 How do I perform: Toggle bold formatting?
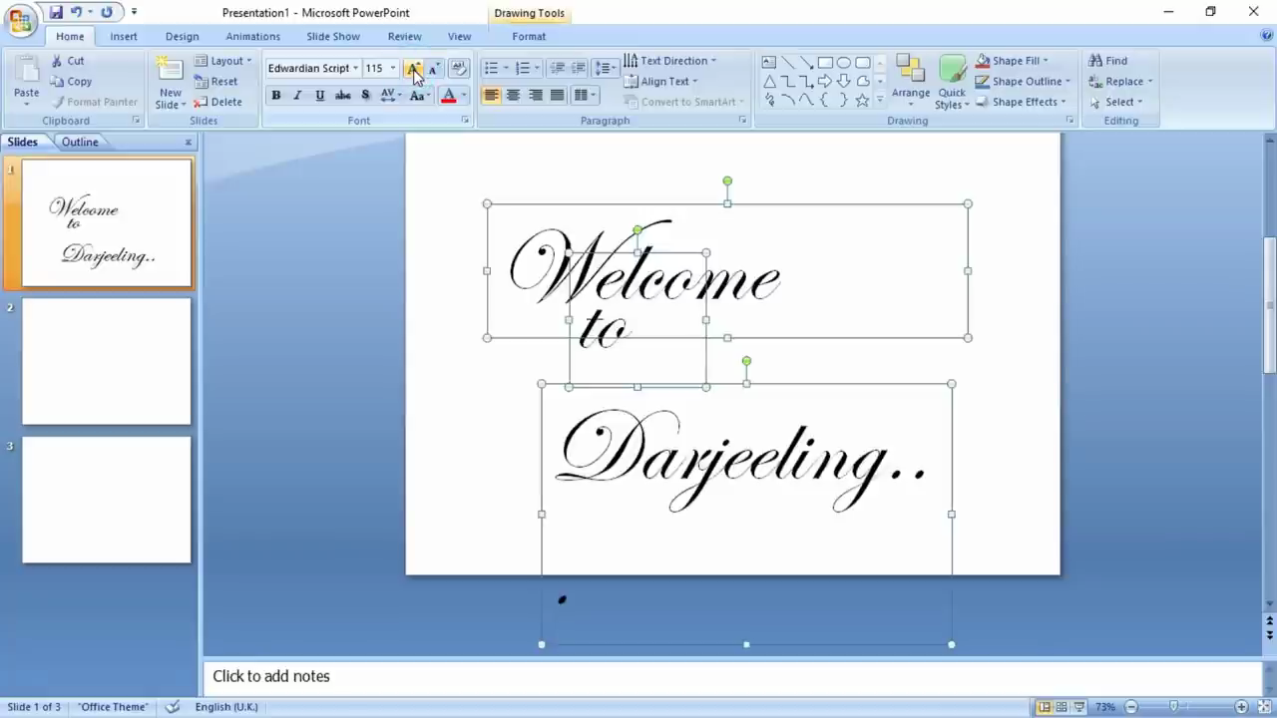click(x=275, y=96)
